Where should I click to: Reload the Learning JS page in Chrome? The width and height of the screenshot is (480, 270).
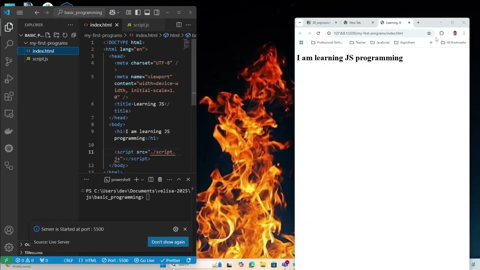(x=318, y=33)
